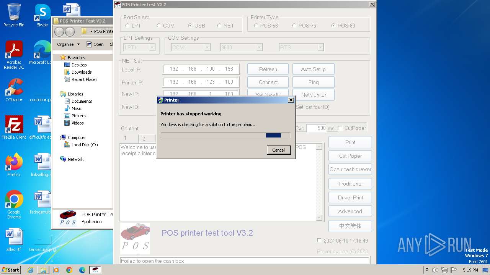
Task: Click the Start button
Action: click(x=11, y=270)
